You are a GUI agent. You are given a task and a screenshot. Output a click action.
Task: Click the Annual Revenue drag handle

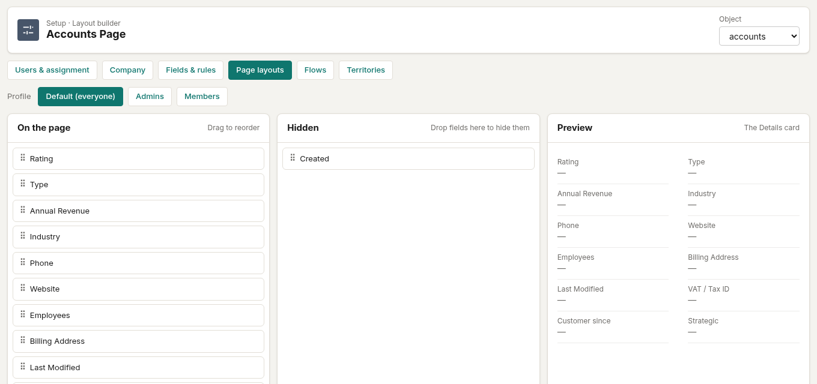point(23,211)
